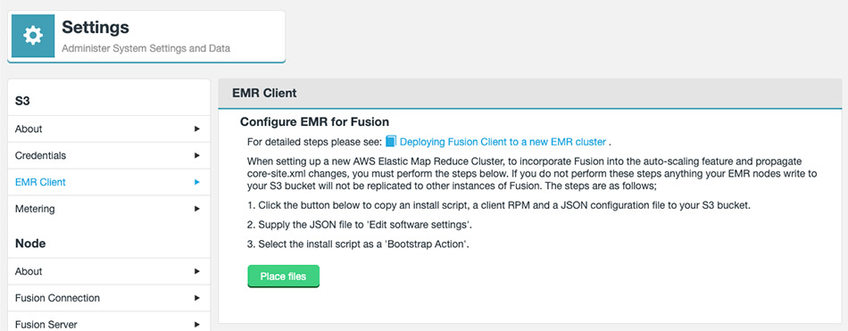Click the EMR Client panel header
This screenshot has height=331, width=848.
pyautogui.click(x=530, y=93)
